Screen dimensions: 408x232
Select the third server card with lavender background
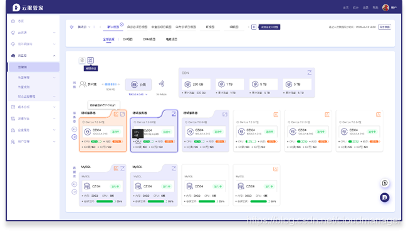click(206, 131)
